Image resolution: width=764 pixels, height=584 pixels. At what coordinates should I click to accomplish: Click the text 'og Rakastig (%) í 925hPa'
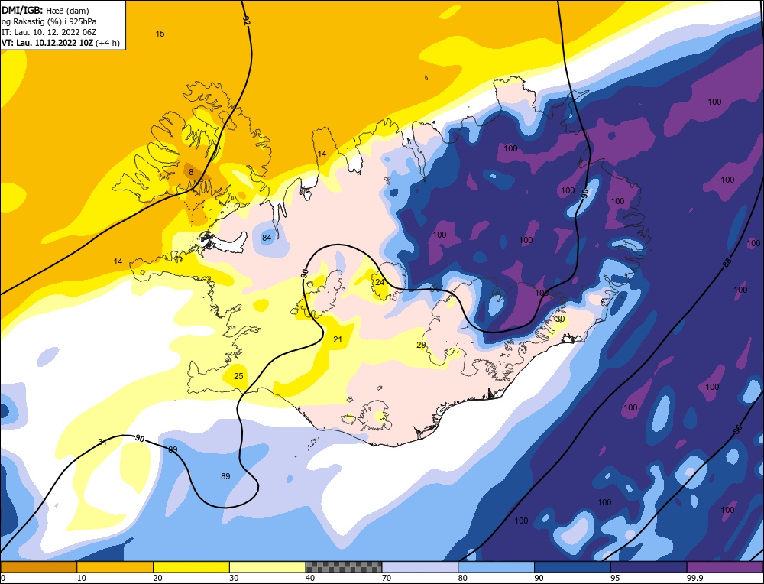[49, 21]
